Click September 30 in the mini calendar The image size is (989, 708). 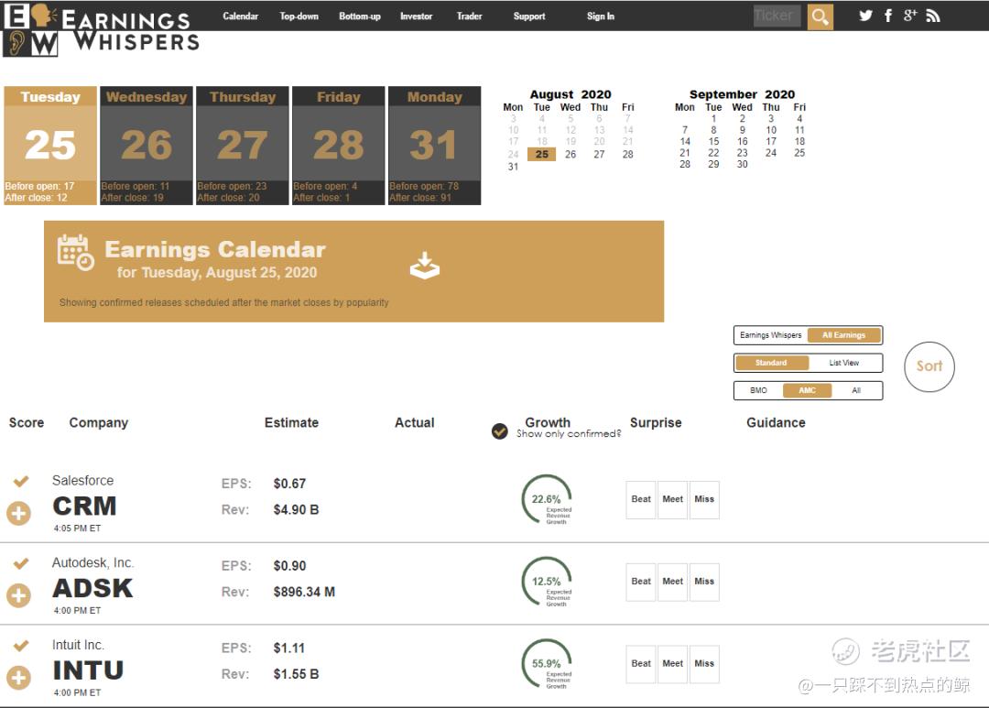coord(743,164)
